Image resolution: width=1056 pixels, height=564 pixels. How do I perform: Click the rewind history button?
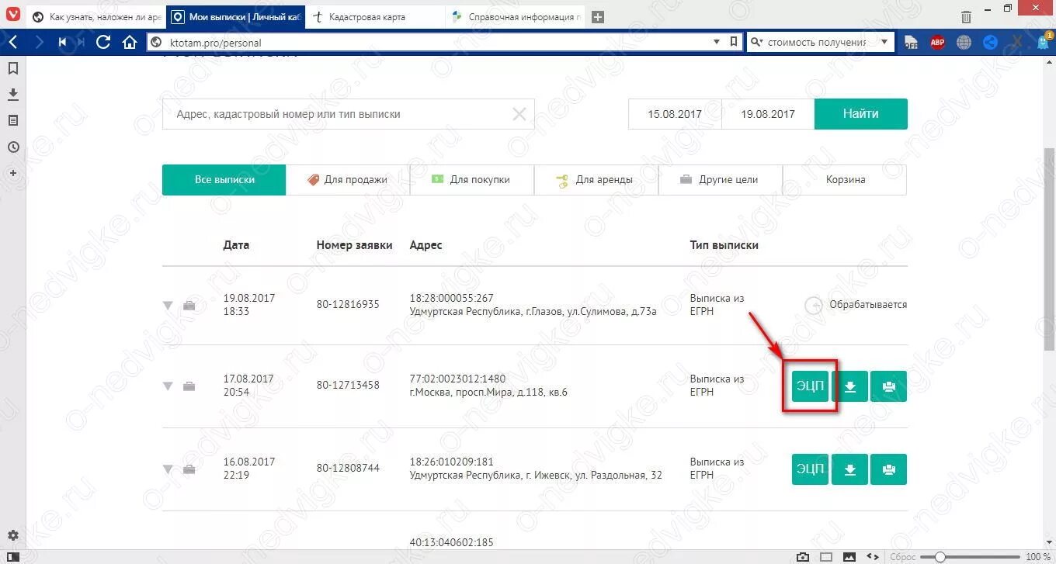point(63,42)
